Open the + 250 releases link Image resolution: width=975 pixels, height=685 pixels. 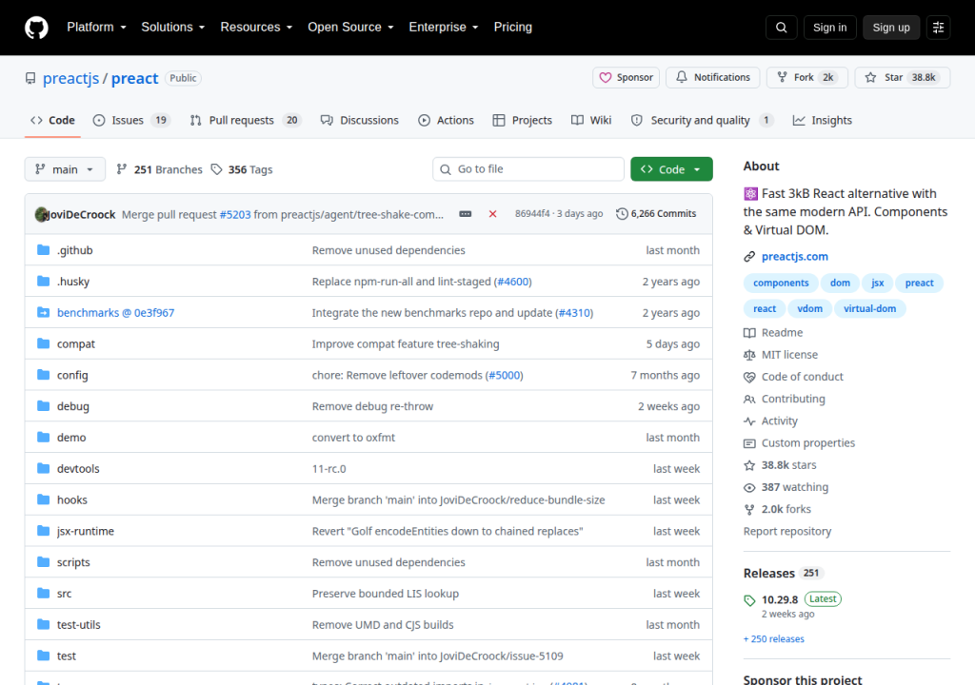(x=773, y=639)
